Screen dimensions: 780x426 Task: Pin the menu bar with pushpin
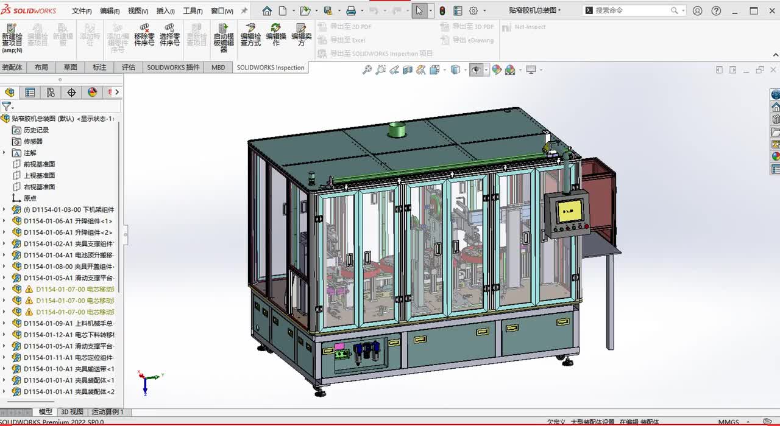[244, 11]
